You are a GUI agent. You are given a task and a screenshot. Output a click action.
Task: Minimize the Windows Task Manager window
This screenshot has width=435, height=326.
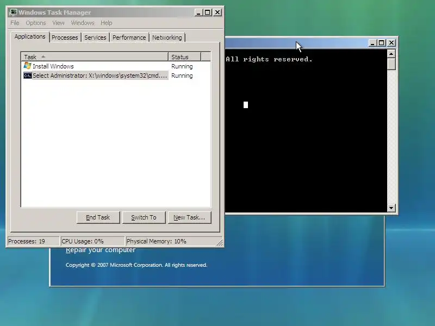click(x=198, y=12)
